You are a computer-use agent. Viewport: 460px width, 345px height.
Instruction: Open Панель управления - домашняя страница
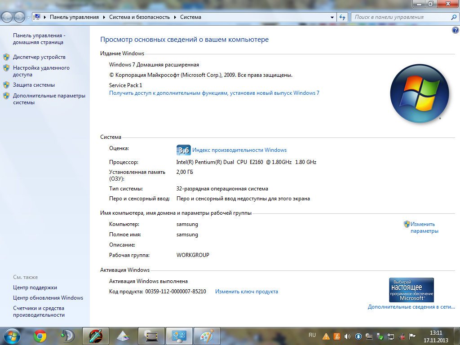39,39
